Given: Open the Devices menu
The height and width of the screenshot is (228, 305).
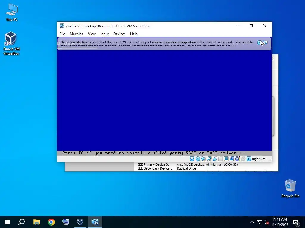Looking at the screenshot, I should pyautogui.click(x=119, y=34).
